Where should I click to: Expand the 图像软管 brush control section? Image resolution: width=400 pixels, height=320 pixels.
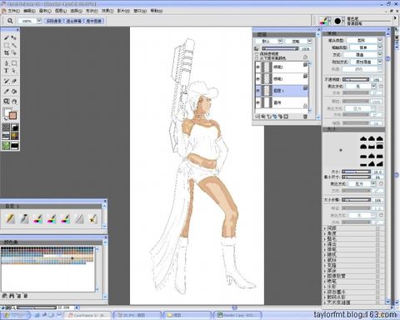tap(325, 276)
